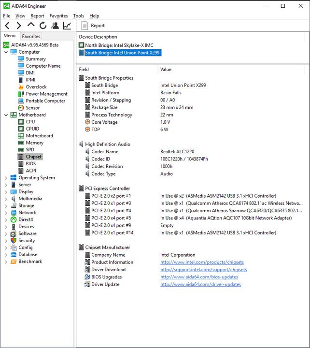This screenshot has height=348, width=310.
Task: Click the up-level arrow toolbar icon
Action: (x=31, y=25)
